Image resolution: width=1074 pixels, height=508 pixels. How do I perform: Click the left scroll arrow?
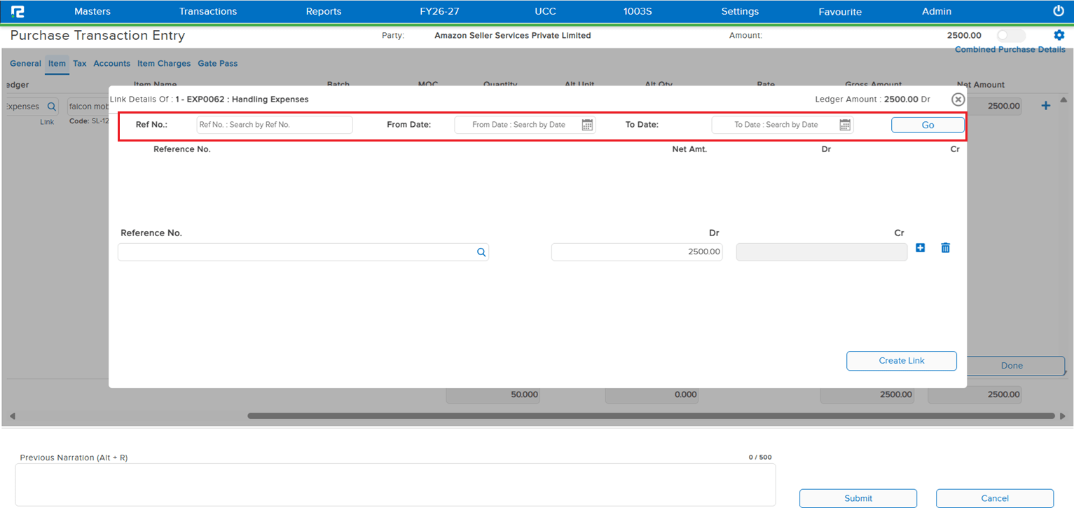[12, 416]
